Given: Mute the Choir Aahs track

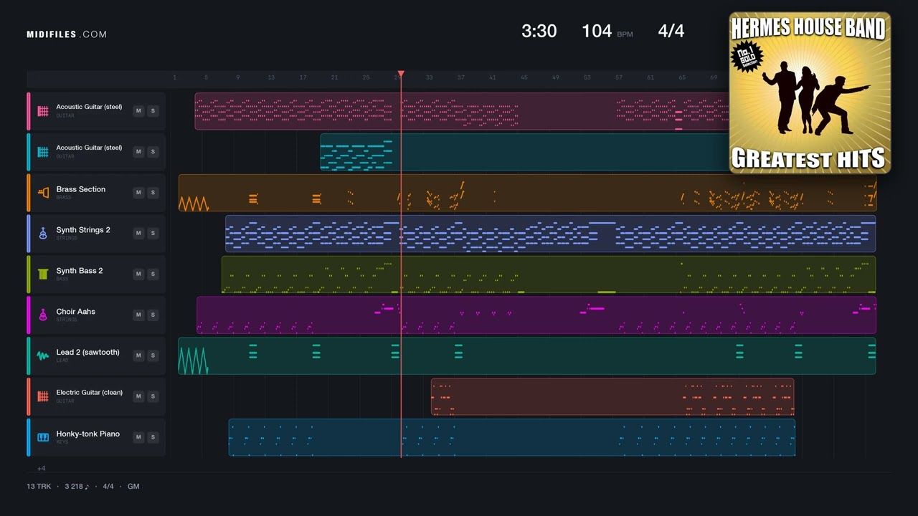Looking at the screenshot, I should click(x=139, y=315).
